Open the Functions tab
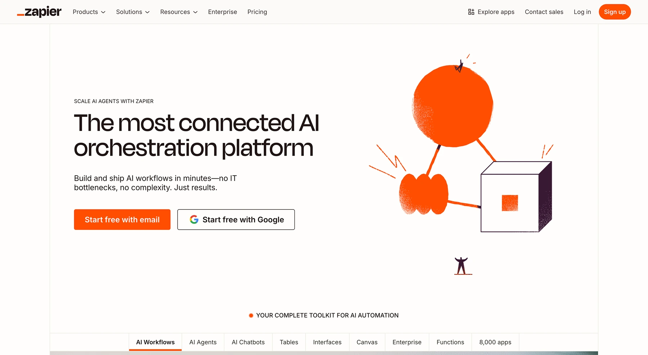 coord(450,342)
